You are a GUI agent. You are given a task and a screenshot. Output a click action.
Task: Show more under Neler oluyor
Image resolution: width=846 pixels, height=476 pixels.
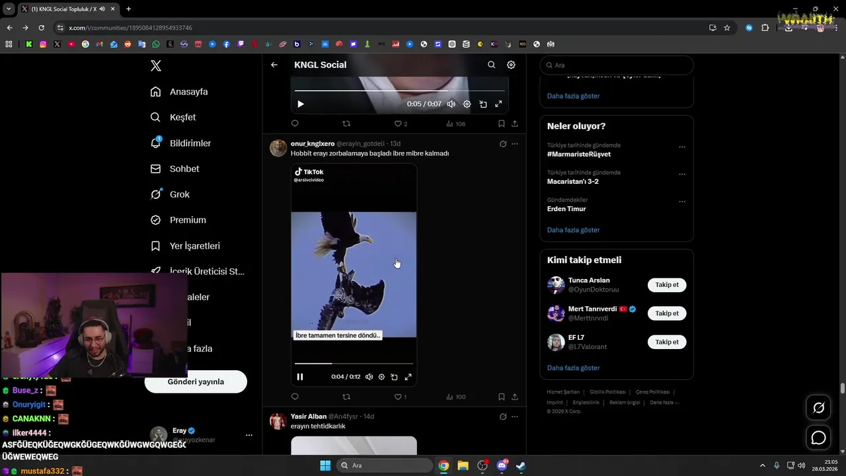pos(573,230)
